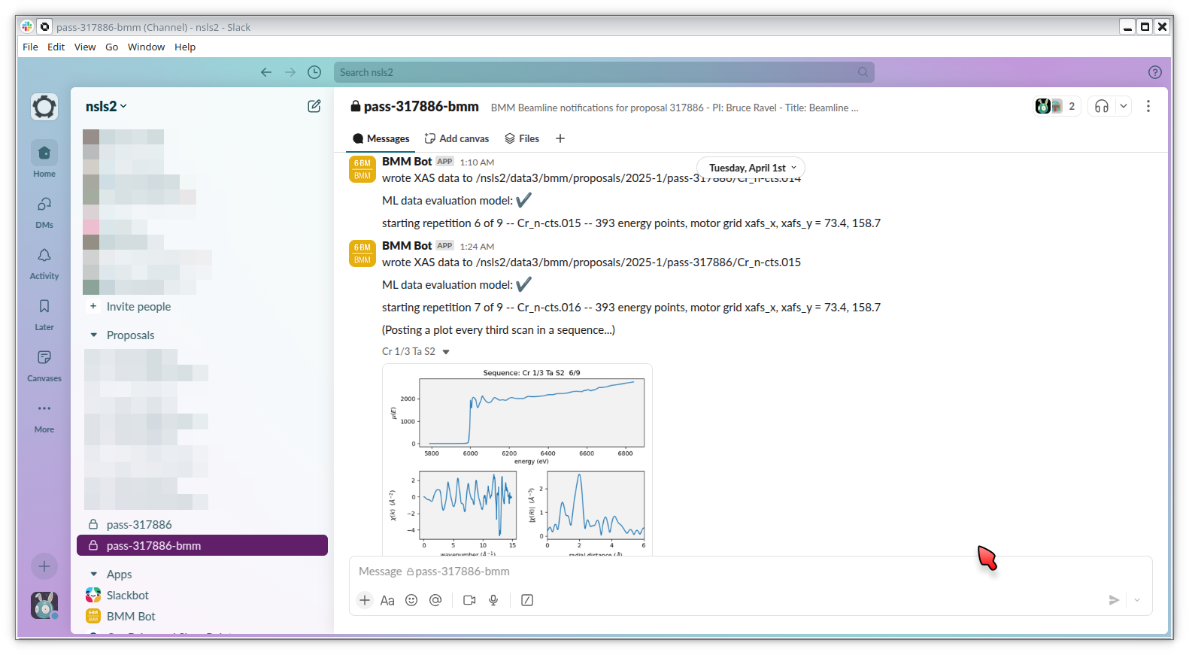
Task: Open the history clock icon
Action: [314, 72]
